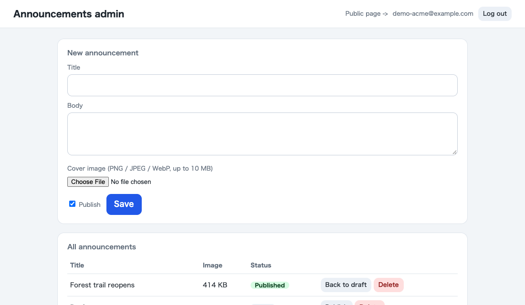Click the Status column header

tap(261, 265)
